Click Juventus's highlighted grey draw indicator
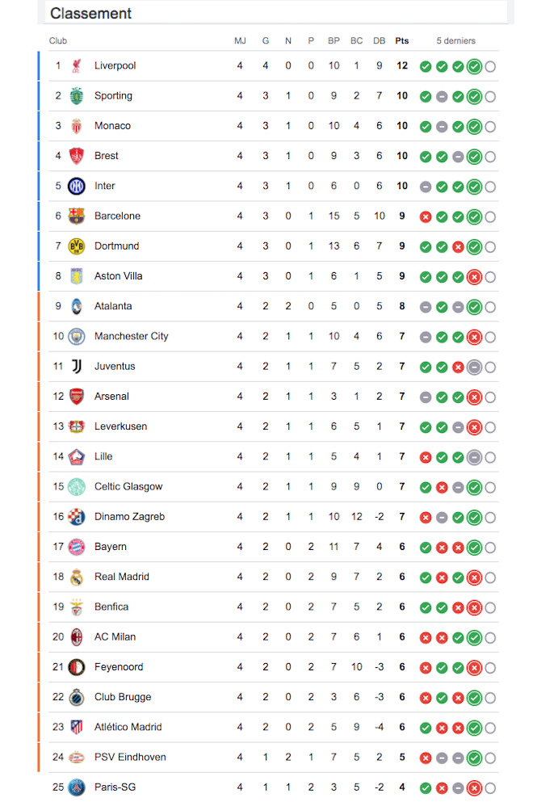The height and width of the screenshot is (802, 537). coord(474,367)
